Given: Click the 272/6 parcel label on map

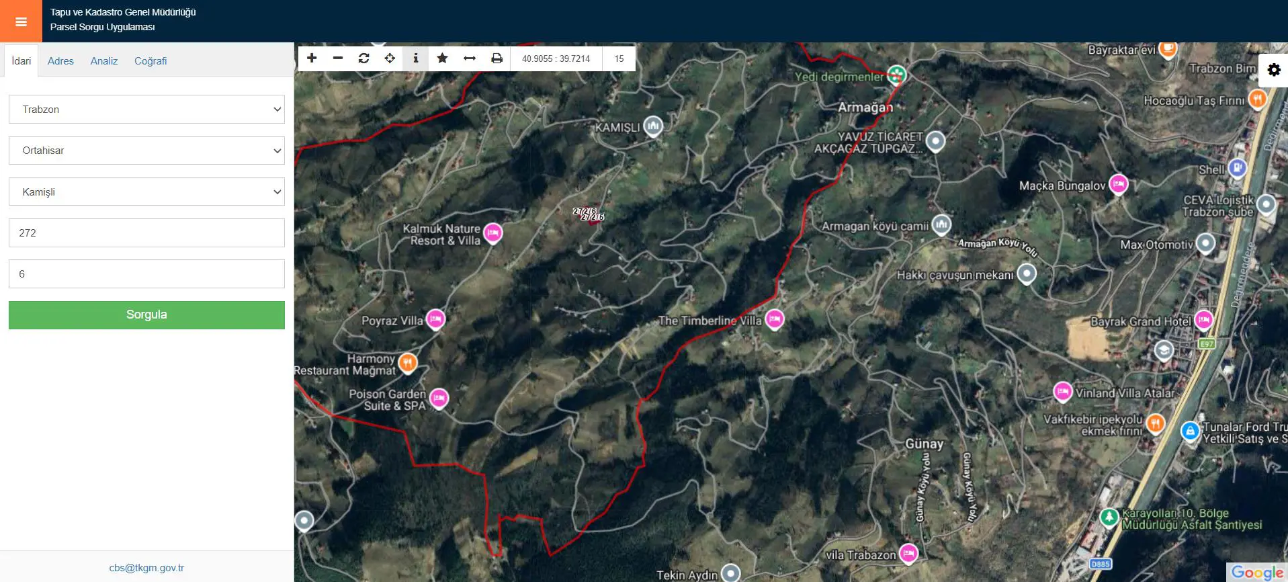Looking at the screenshot, I should click(x=585, y=211).
